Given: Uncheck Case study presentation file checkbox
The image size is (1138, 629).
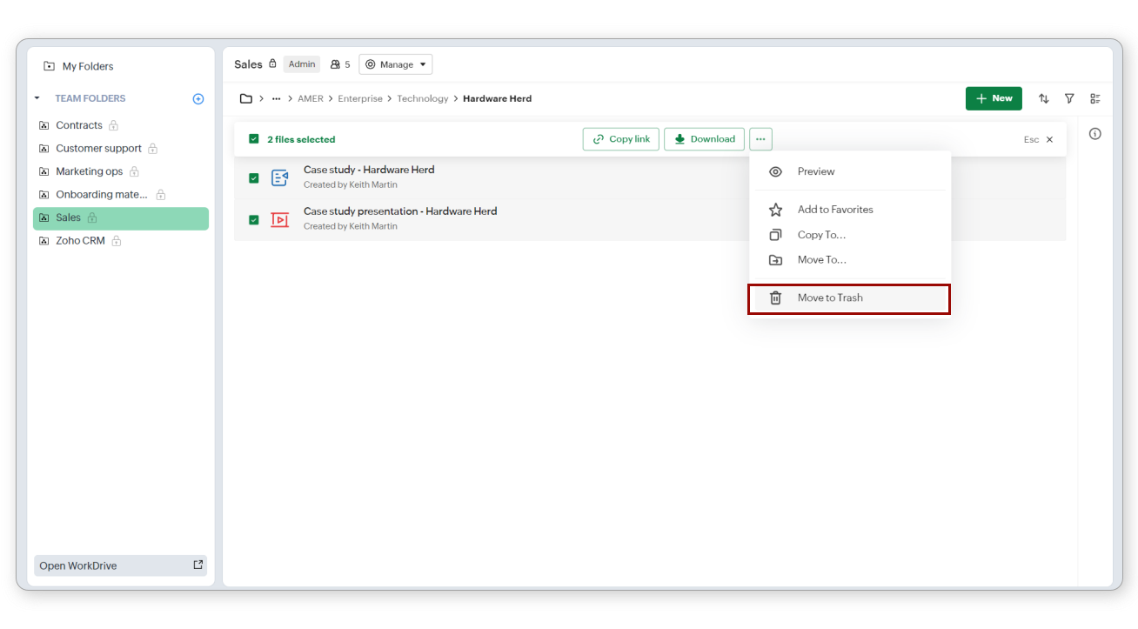Looking at the screenshot, I should click(254, 220).
